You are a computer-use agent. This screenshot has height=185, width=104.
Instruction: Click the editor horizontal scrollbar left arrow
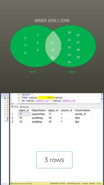point(19,104)
